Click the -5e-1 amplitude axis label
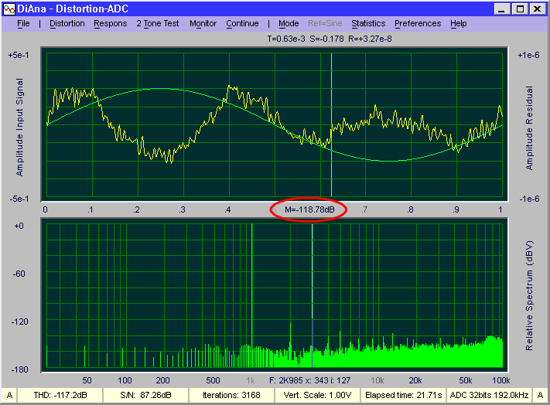 19,199
